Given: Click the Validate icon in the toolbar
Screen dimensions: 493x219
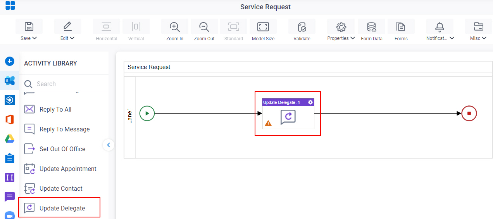Looking at the screenshot, I should point(302,27).
